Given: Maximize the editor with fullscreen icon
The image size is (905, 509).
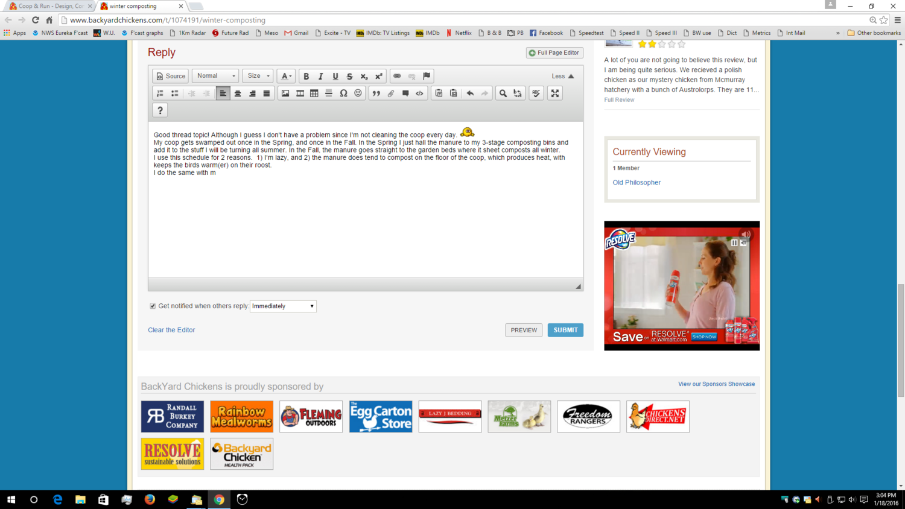Looking at the screenshot, I should (555, 93).
